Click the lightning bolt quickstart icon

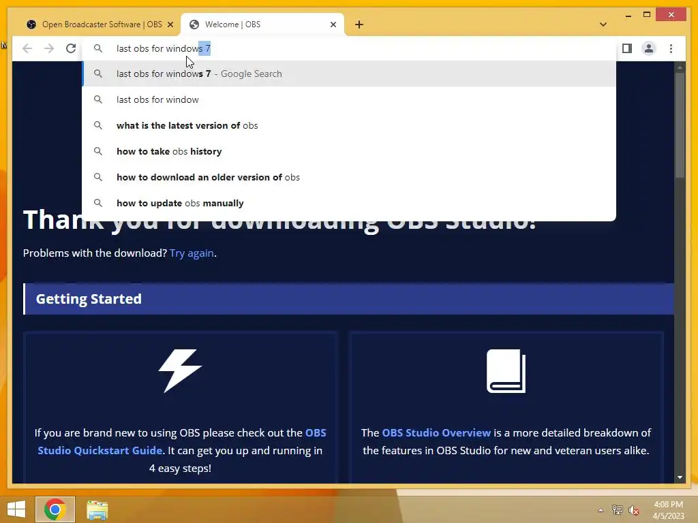click(x=180, y=371)
